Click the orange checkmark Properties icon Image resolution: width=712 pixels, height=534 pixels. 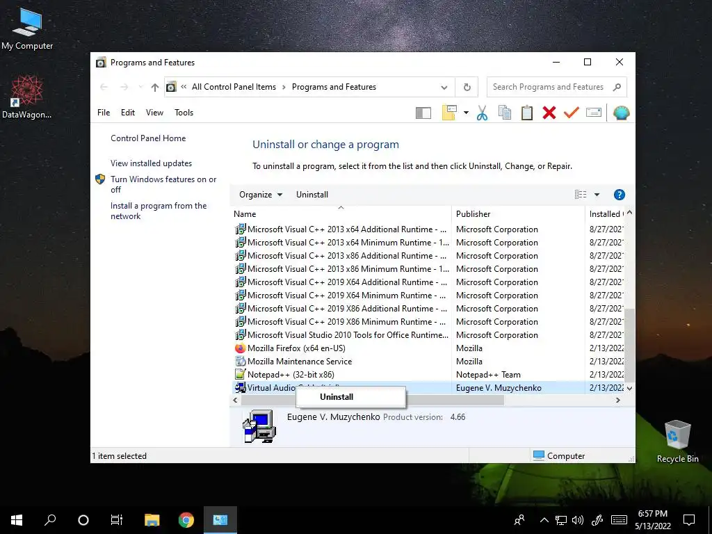[572, 112]
